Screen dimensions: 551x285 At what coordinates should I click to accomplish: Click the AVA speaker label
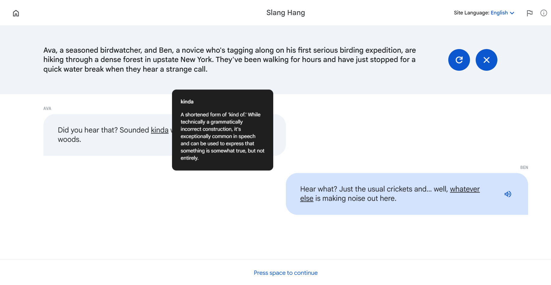click(x=47, y=108)
